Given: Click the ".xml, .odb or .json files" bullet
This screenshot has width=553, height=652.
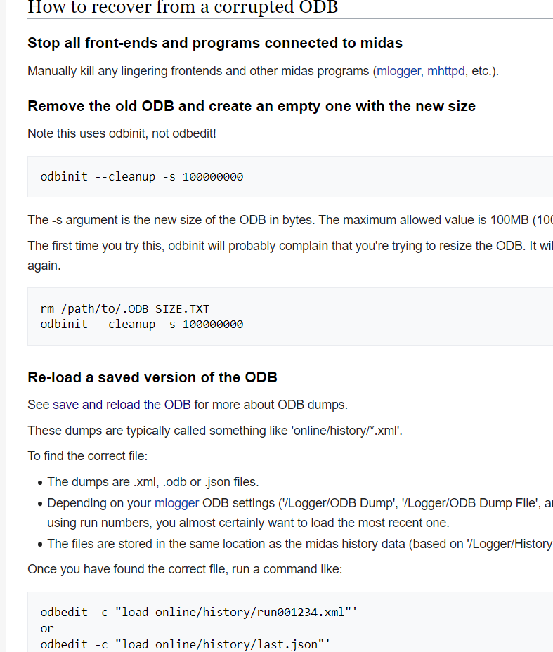Looking at the screenshot, I should click(x=153, y=482).
